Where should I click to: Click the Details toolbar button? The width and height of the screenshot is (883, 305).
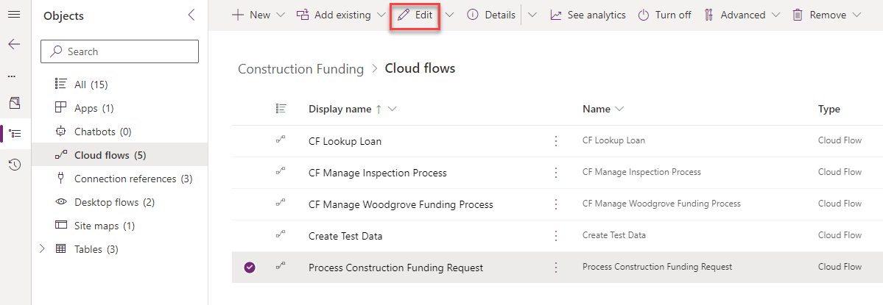[491, 15]
